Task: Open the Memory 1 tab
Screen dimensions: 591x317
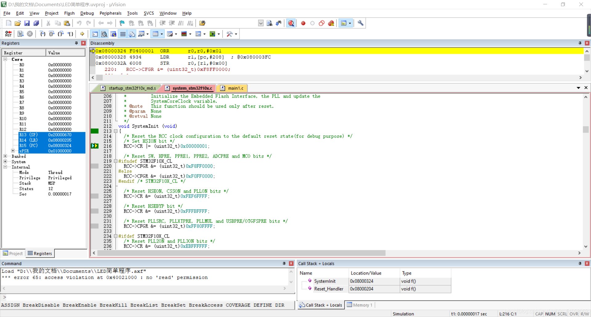Action: (360, 305)
